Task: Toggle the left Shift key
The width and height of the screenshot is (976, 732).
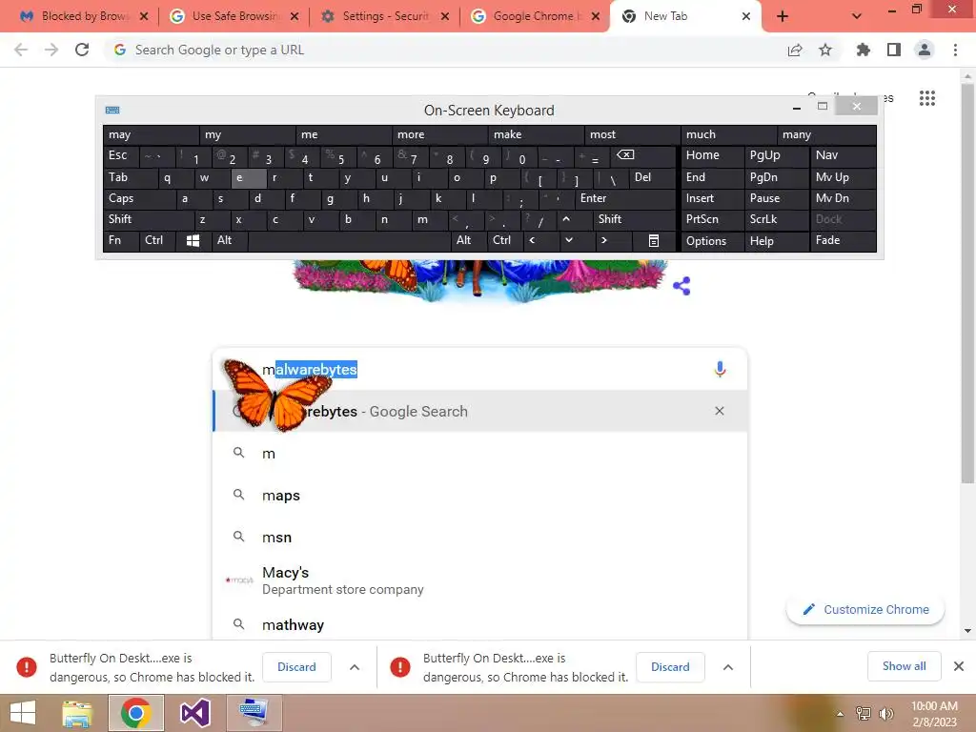Action: [x=148, y=219]
